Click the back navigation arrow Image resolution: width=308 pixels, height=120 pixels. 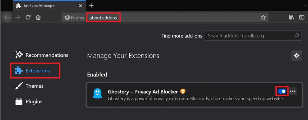click(x=7, y=17)
